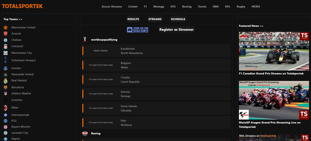Click the World Cup trophy icon
The image size is (311, 141).
click(x=85, y=40)
